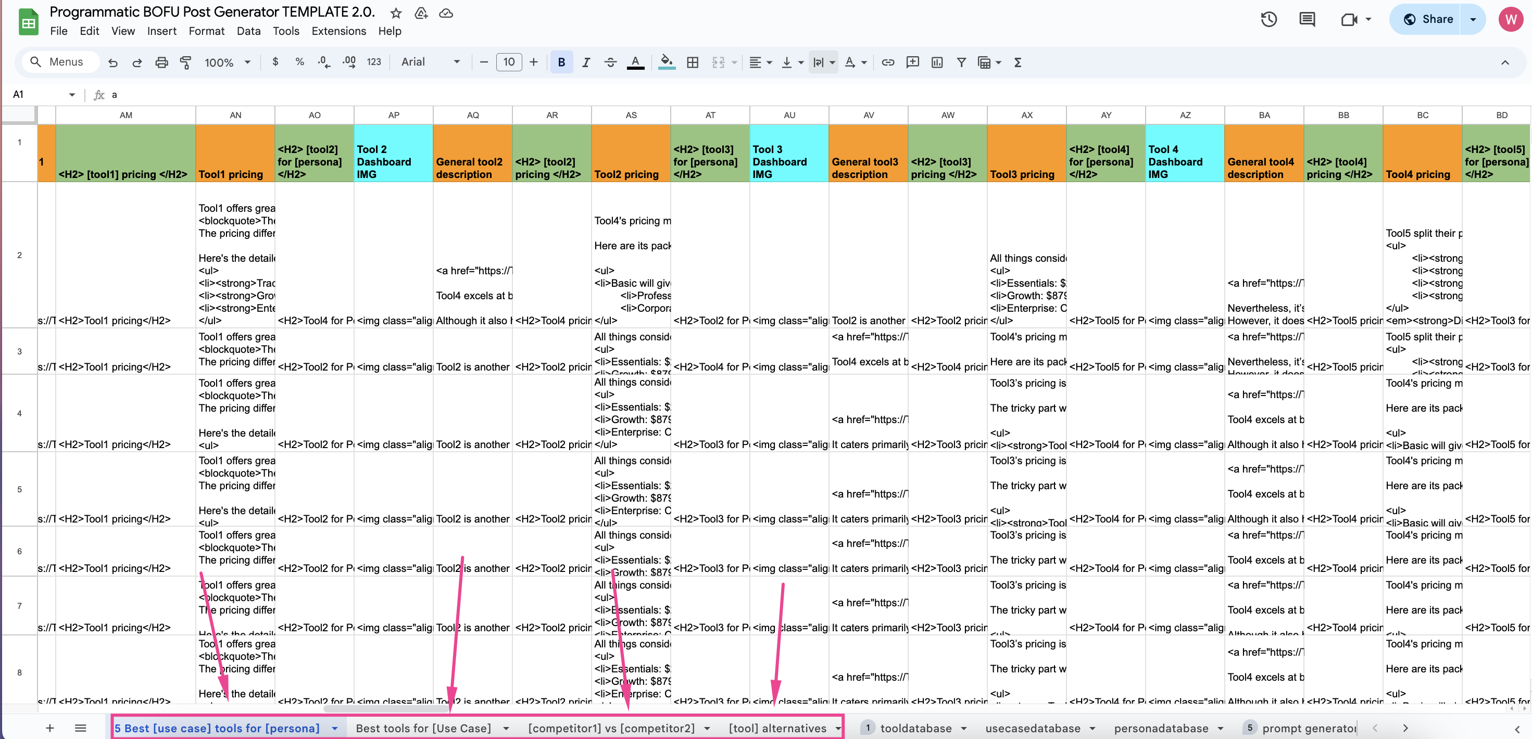Open the Data menu
The height and width of the screenshot is (739, 1532).
[248, 31]
